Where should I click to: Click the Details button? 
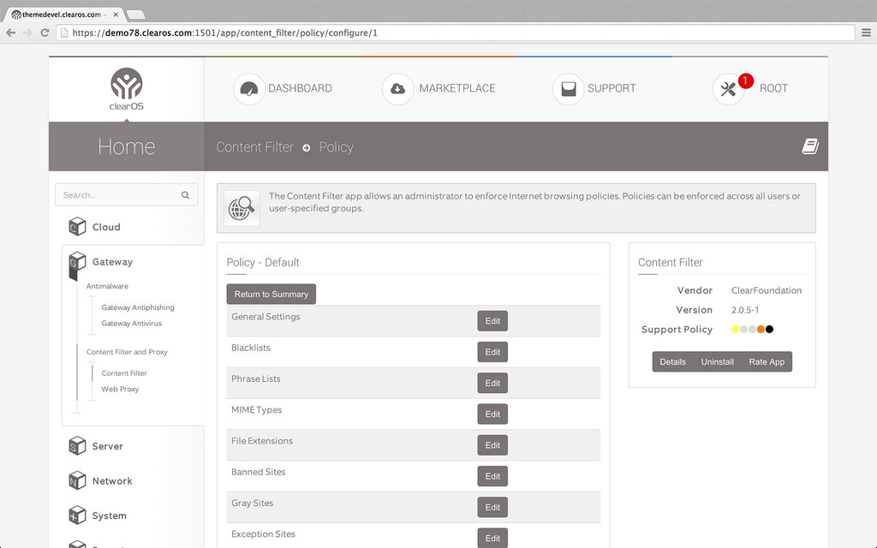coord(673,362)
